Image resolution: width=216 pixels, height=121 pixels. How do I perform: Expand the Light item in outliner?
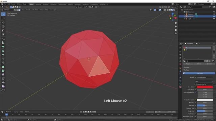[x=184, y=19]
